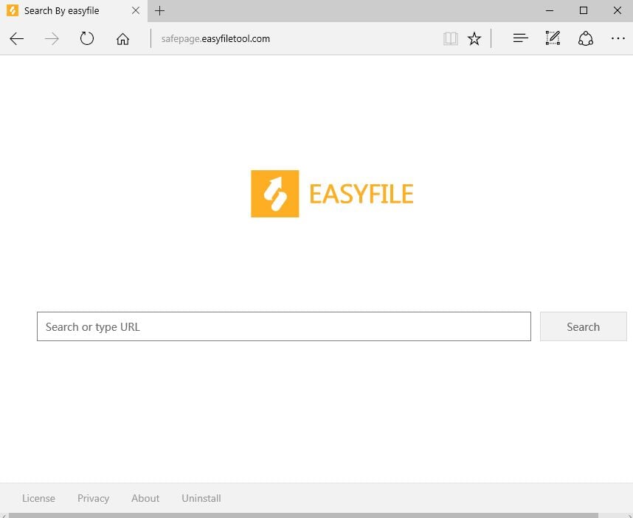Open the Uninstall link

point(201,498)
